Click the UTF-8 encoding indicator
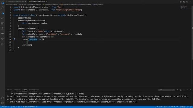The height and width of the screenshot is (108, 193). click(173, 107)
